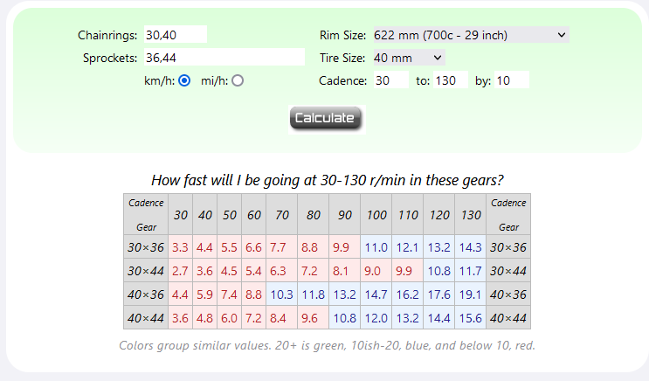
Task: Click the 19.1 speed cell
Action: (x=471, y=294)
